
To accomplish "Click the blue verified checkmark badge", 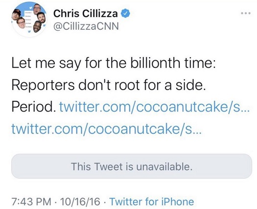I will pos(125,13).
